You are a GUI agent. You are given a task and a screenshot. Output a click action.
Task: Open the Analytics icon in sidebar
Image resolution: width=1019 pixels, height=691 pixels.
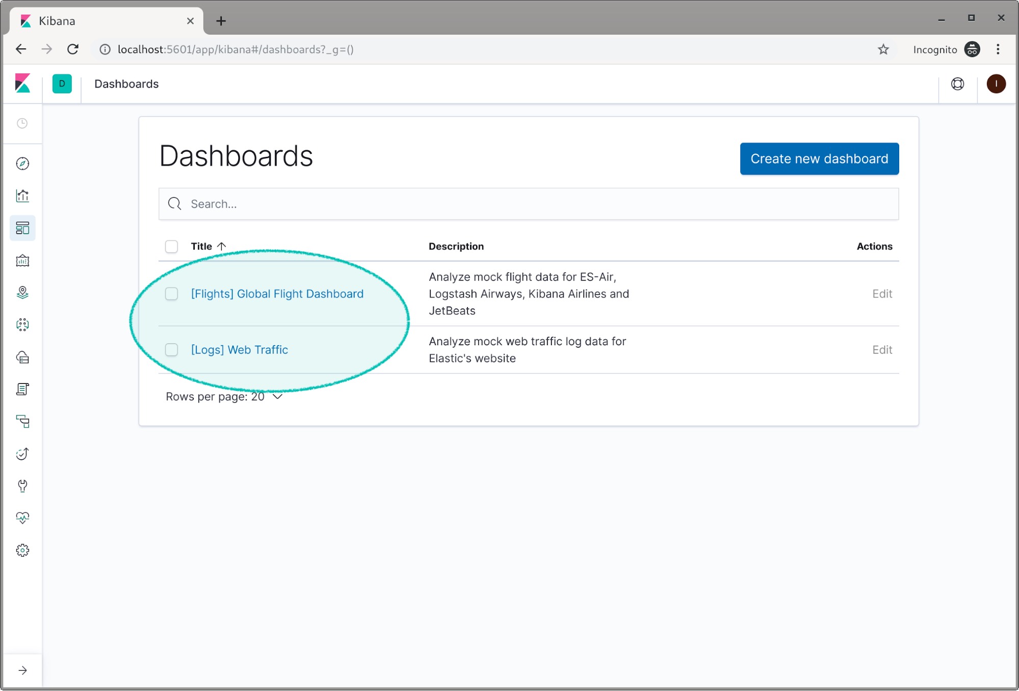tap(21, 195)
